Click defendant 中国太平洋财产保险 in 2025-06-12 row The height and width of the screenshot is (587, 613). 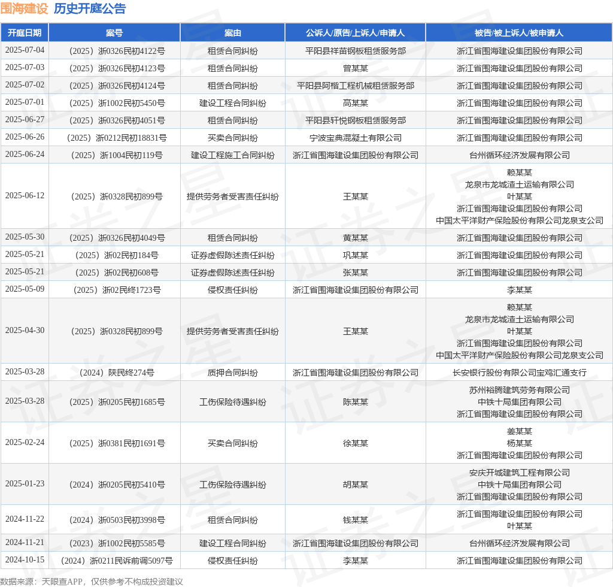(520, 220)
